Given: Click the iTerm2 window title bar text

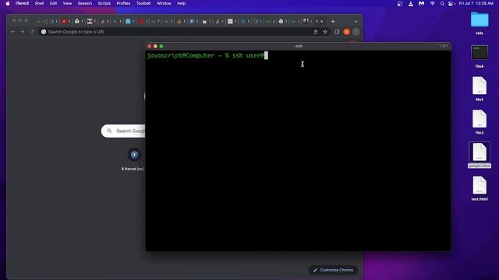Looking at the screenshot, I should tap(298, 47).
